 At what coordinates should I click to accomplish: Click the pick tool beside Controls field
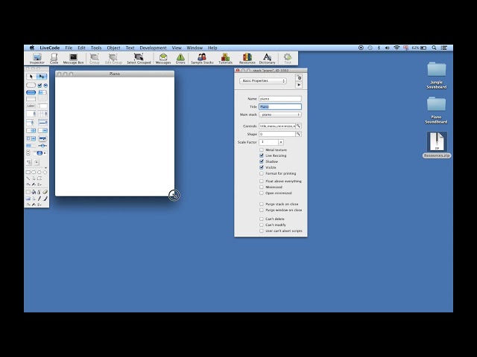coord(299,126)
